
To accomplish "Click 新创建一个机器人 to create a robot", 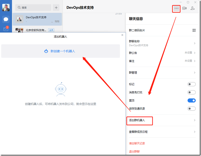I will pos(61,51).
